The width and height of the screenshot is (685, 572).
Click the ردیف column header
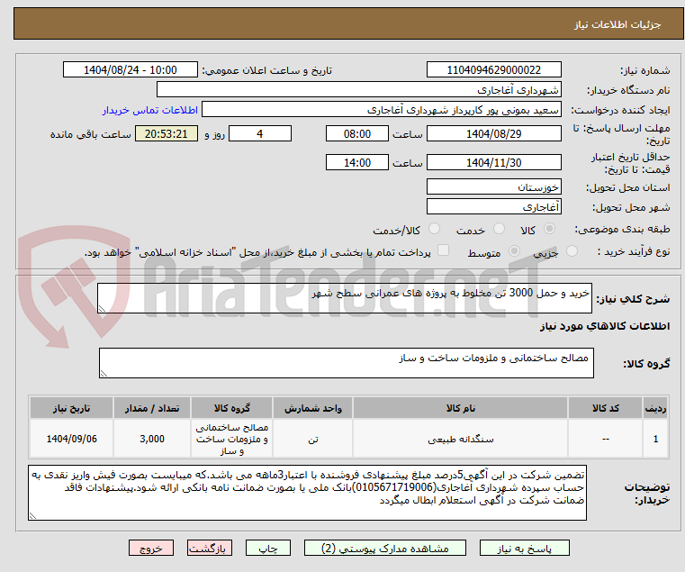pos(655,408)
